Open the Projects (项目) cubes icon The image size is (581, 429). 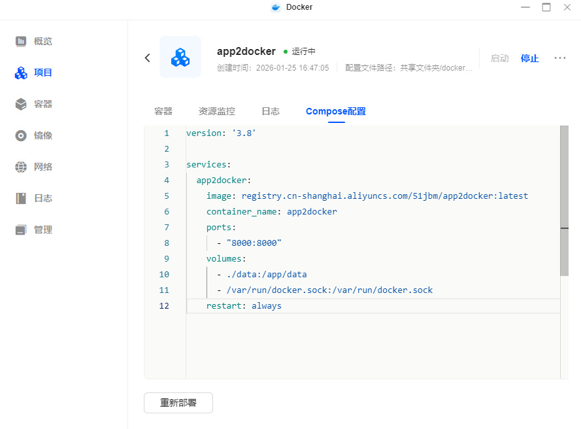point(21,73)
